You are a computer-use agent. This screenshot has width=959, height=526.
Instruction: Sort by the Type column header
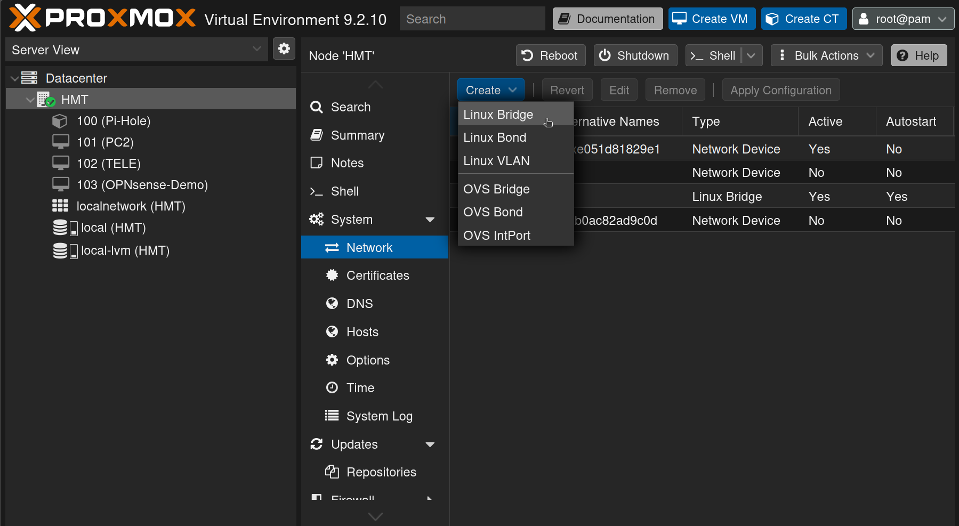(x=740, y=122)
